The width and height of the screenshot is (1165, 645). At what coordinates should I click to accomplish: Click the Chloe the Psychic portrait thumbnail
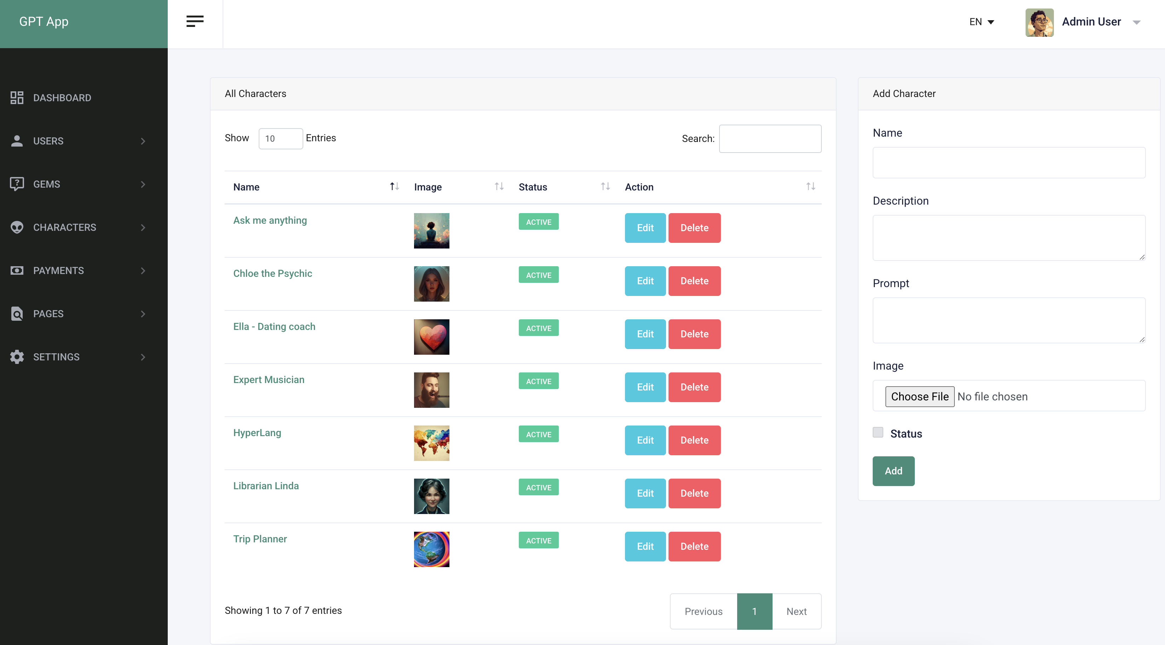pos(431,284)
